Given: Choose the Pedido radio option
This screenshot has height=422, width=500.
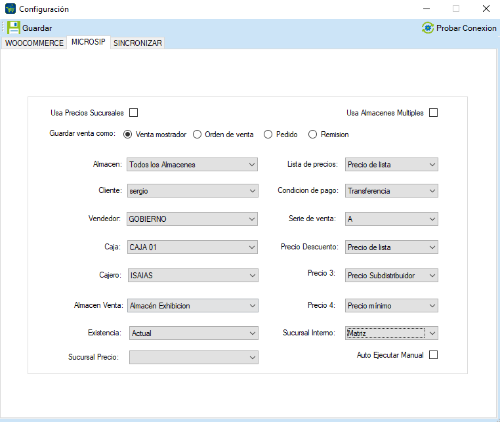Looking at the screenshot, I should (x=268, y=135).
